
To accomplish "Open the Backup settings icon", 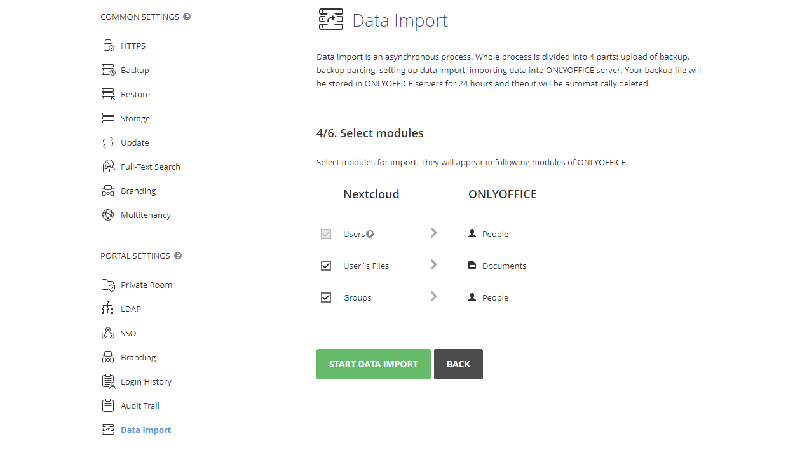I will click(107, 69).
